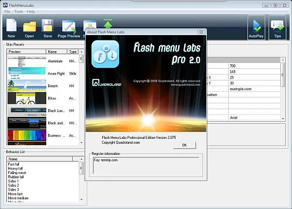Open the Tools menu
292x209 pixels.
pos(18,12)
